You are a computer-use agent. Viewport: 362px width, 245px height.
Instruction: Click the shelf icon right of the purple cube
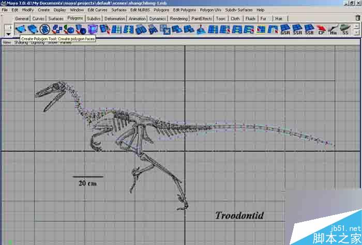105,29
